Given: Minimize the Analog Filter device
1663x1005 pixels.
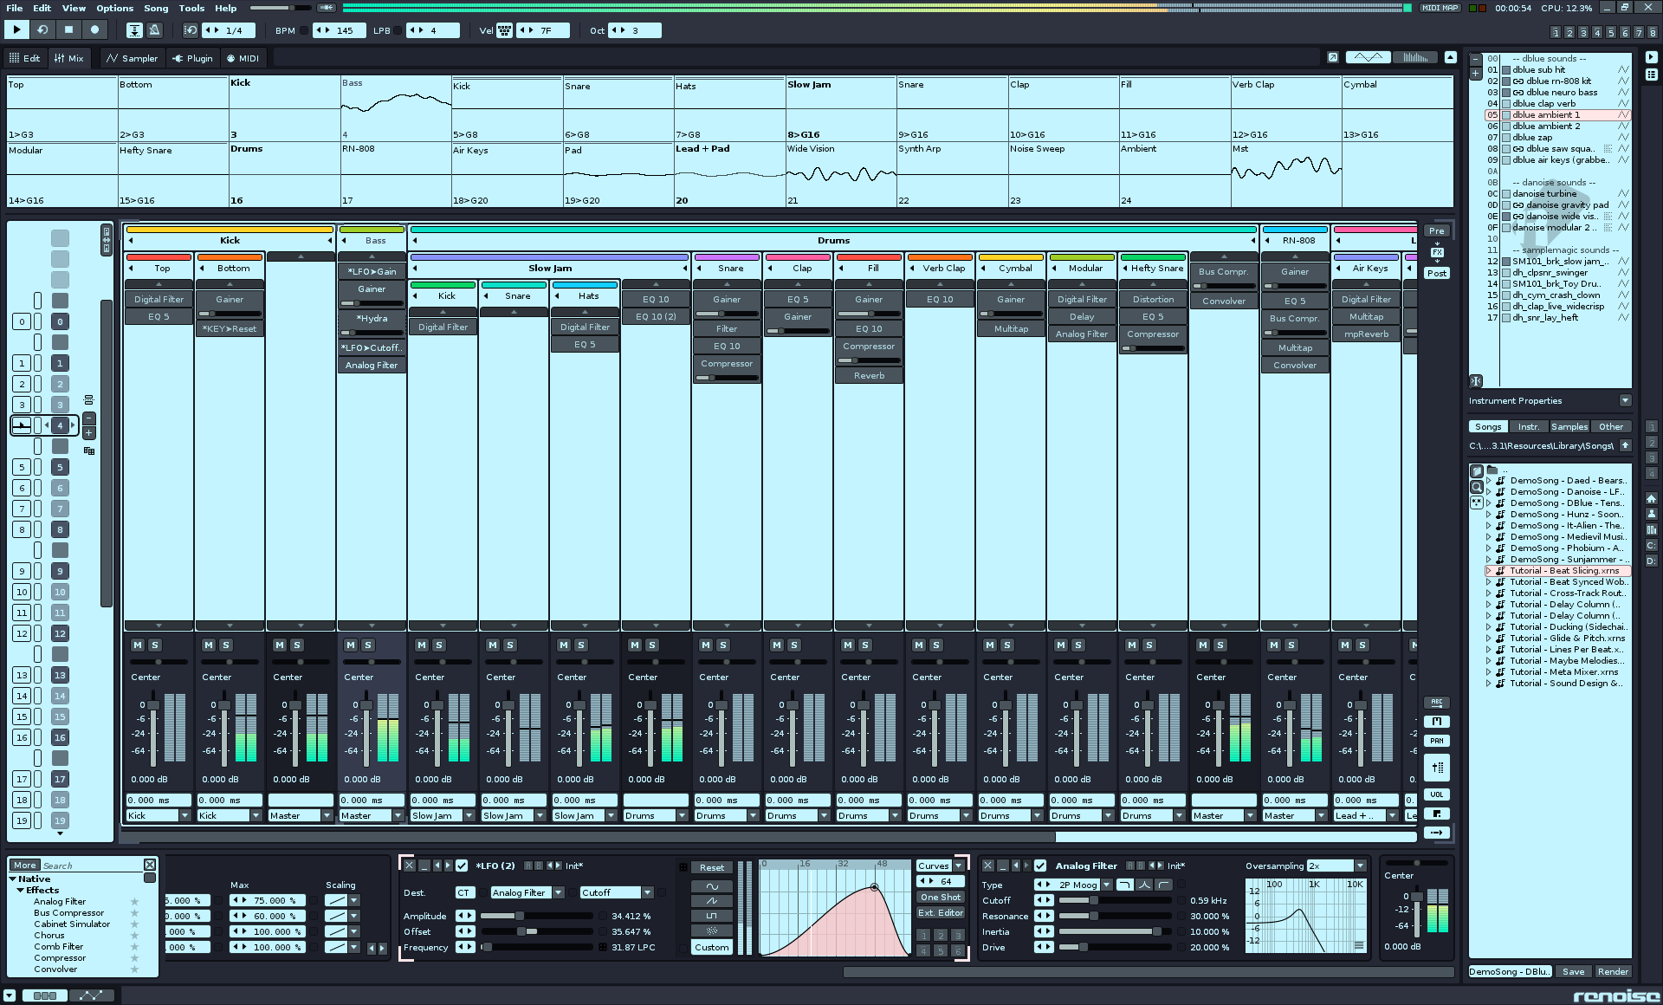Looking at the screenshot, I should (1002, 866).
